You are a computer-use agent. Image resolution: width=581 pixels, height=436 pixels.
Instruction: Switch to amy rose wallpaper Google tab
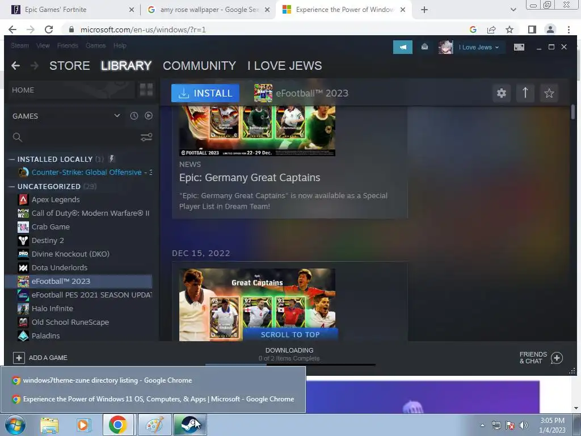208,10
